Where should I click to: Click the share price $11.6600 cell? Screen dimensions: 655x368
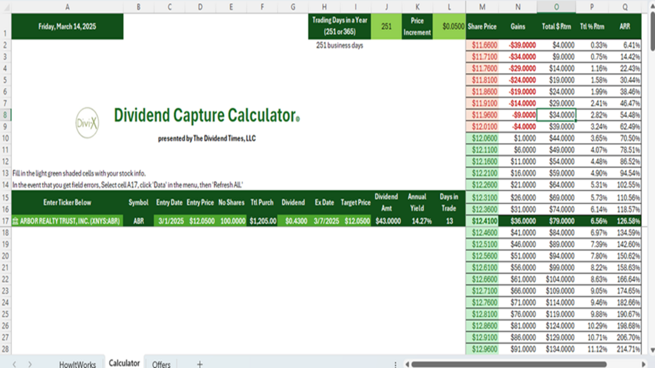482,45
